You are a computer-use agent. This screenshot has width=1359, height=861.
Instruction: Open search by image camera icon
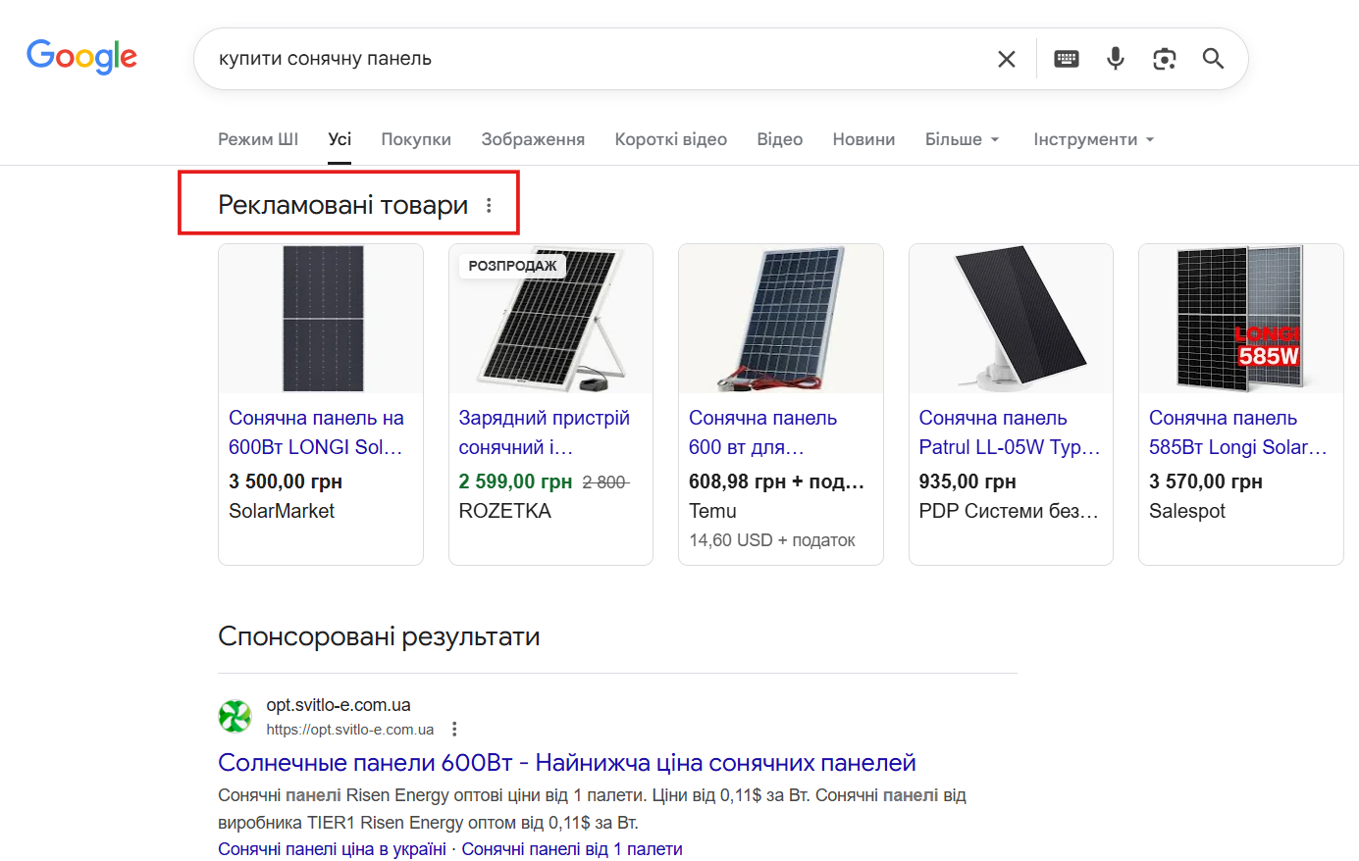coord(1164,59)
